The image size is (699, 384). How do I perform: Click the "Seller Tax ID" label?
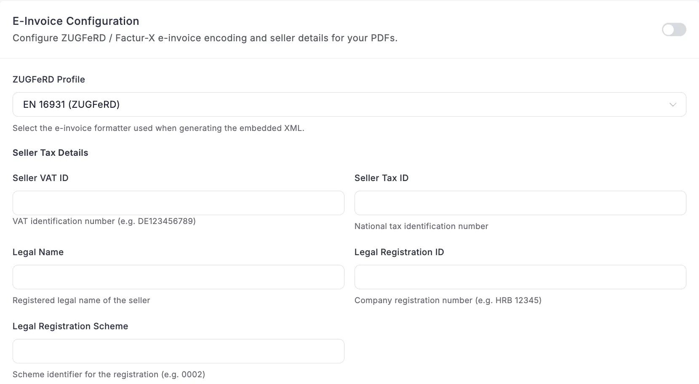381,178
